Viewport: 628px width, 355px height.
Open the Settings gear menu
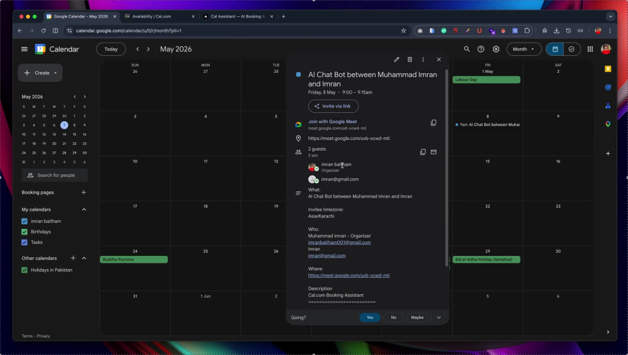[496, 49]
